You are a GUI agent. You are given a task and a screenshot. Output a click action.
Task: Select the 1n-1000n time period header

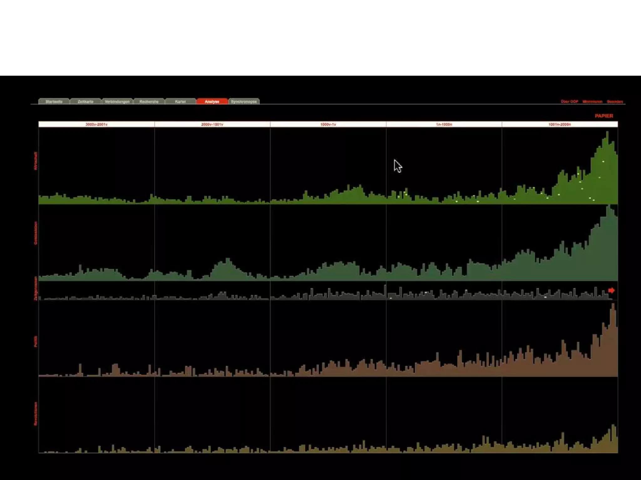(444, 124)
